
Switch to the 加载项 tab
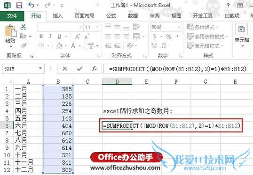(232, 16)
